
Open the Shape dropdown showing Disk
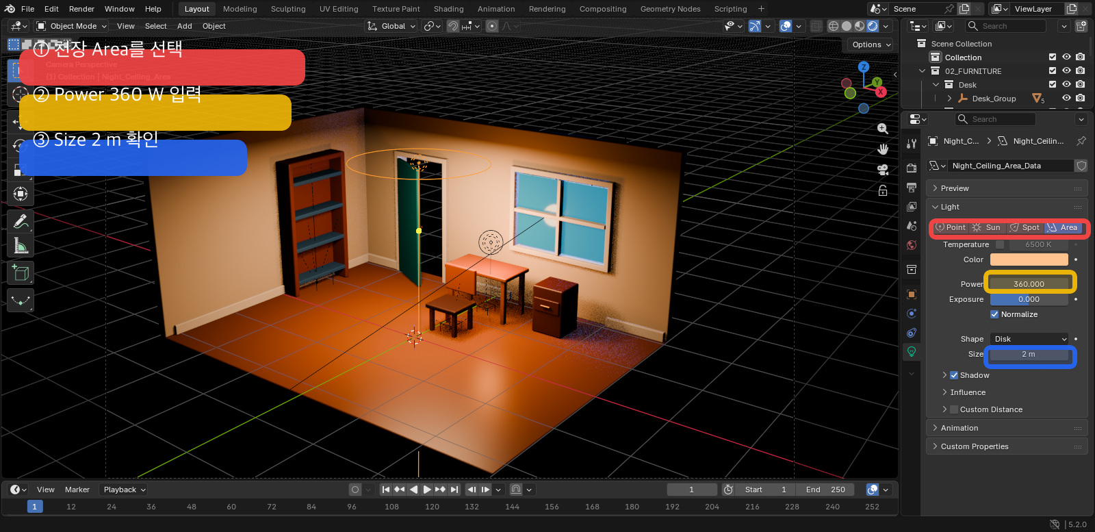[x=1029, y=339]
